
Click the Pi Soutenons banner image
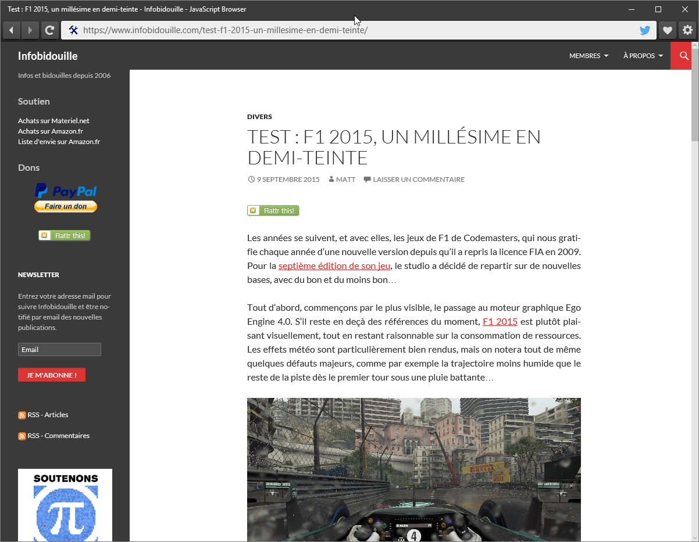[65, 505]
